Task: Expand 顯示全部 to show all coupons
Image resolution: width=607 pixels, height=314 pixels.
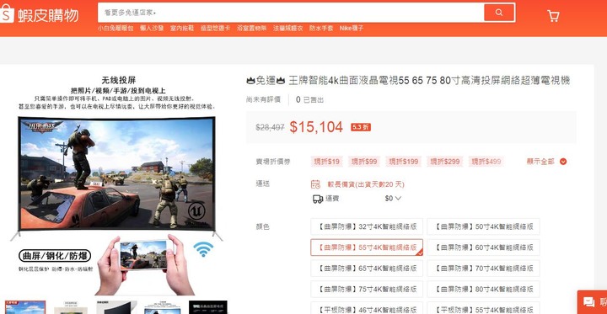Action: [546, 162]
